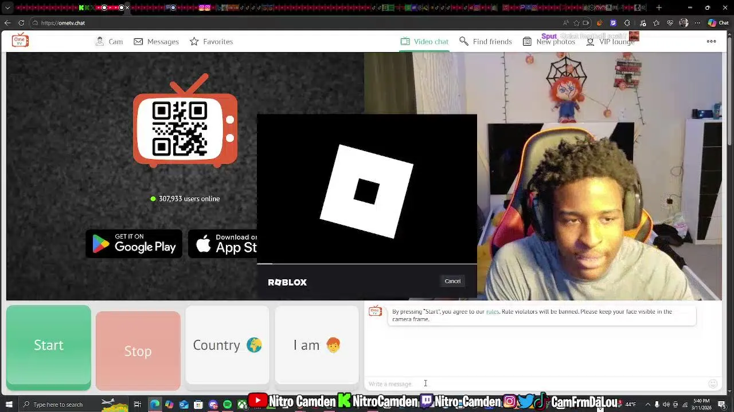This screenshot has width=734, height=412.
Task: Follow the rules link in the chat notice
Action: coord(493,312)
